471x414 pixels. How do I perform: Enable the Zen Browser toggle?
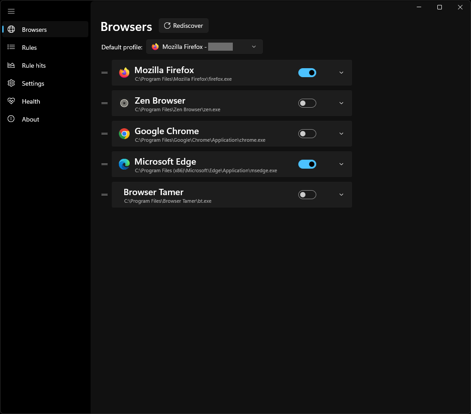coord(307,103)
